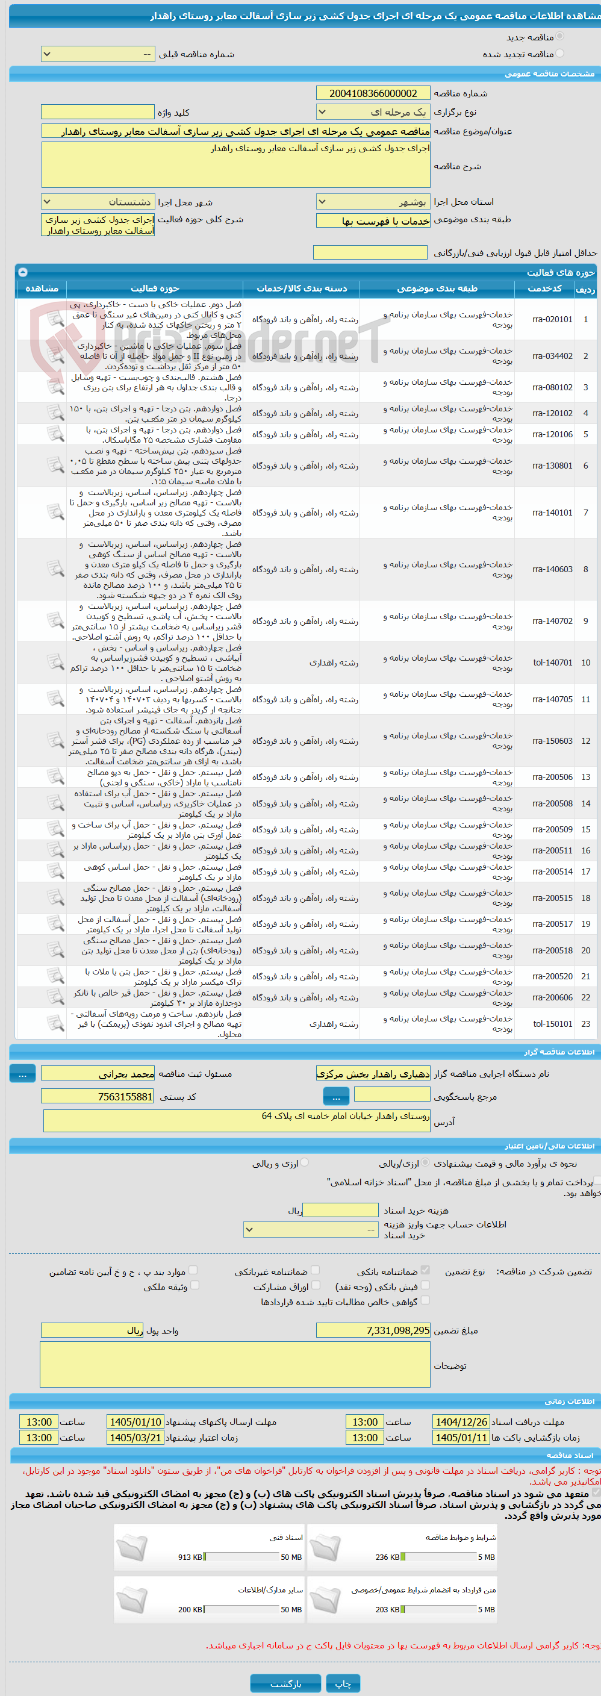Select مناقصه تجدید شده radio option
The height and width of the screenshot is (1696, 601).
click(x=559, y=54)
